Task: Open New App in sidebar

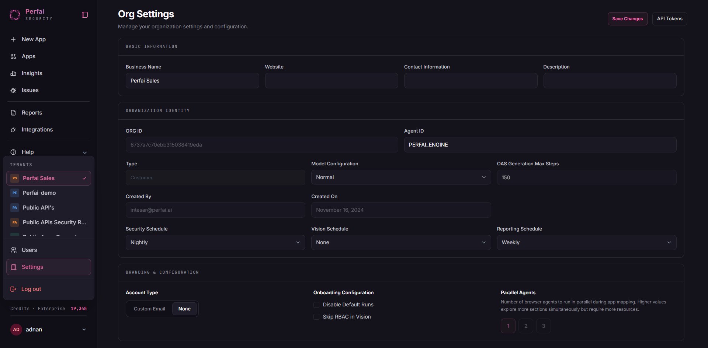Action: [48, 39]
